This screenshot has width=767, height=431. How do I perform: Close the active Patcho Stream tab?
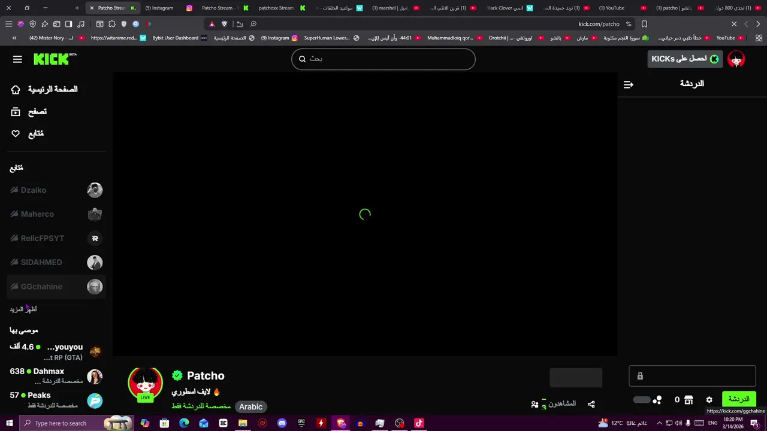[x=92, y=8]
